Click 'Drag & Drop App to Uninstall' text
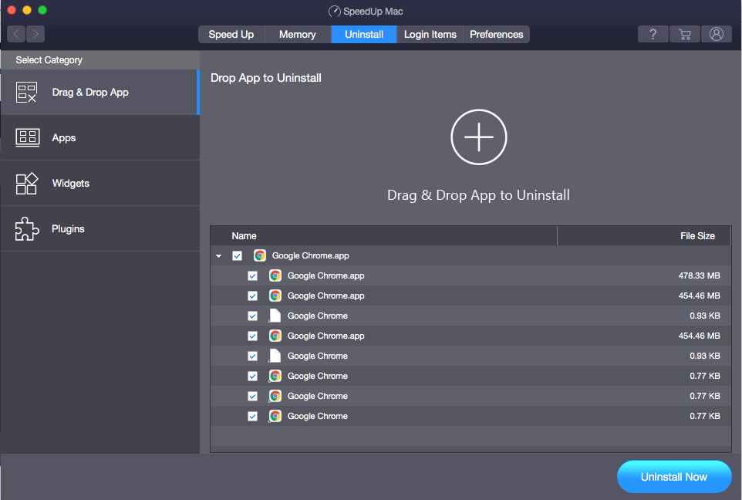Viewport: 742px width, 500px height. pyautogui.click(x=478, y=195)
